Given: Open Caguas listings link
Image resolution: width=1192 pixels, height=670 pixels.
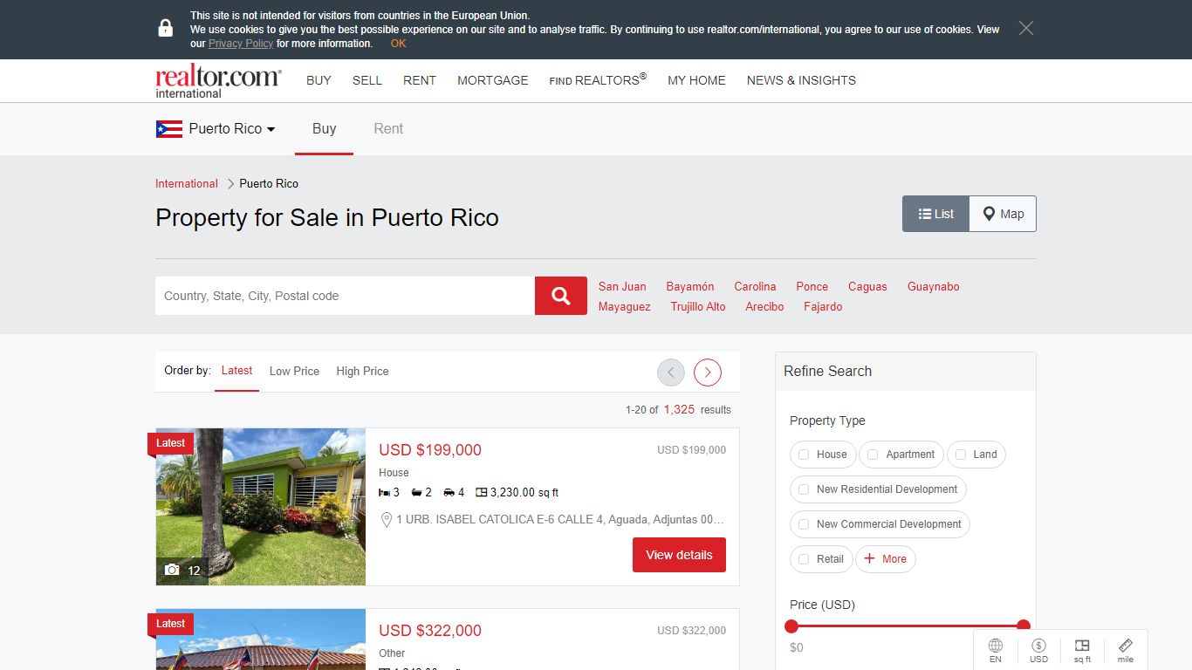Looking at the screenshot, I should coord(867,286).
